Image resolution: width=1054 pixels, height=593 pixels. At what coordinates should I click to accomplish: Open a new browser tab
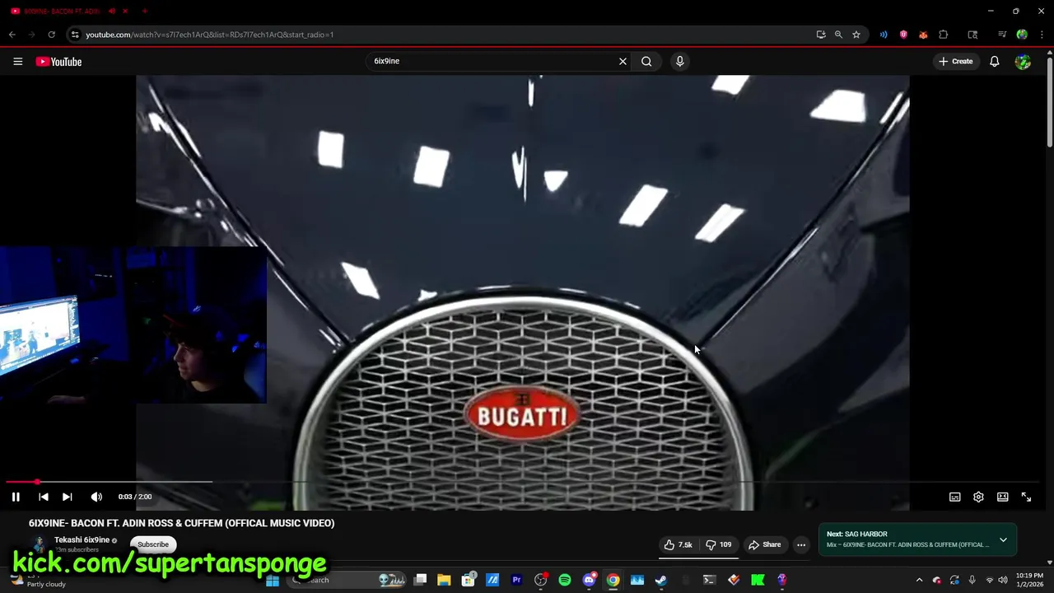(144, 12)
